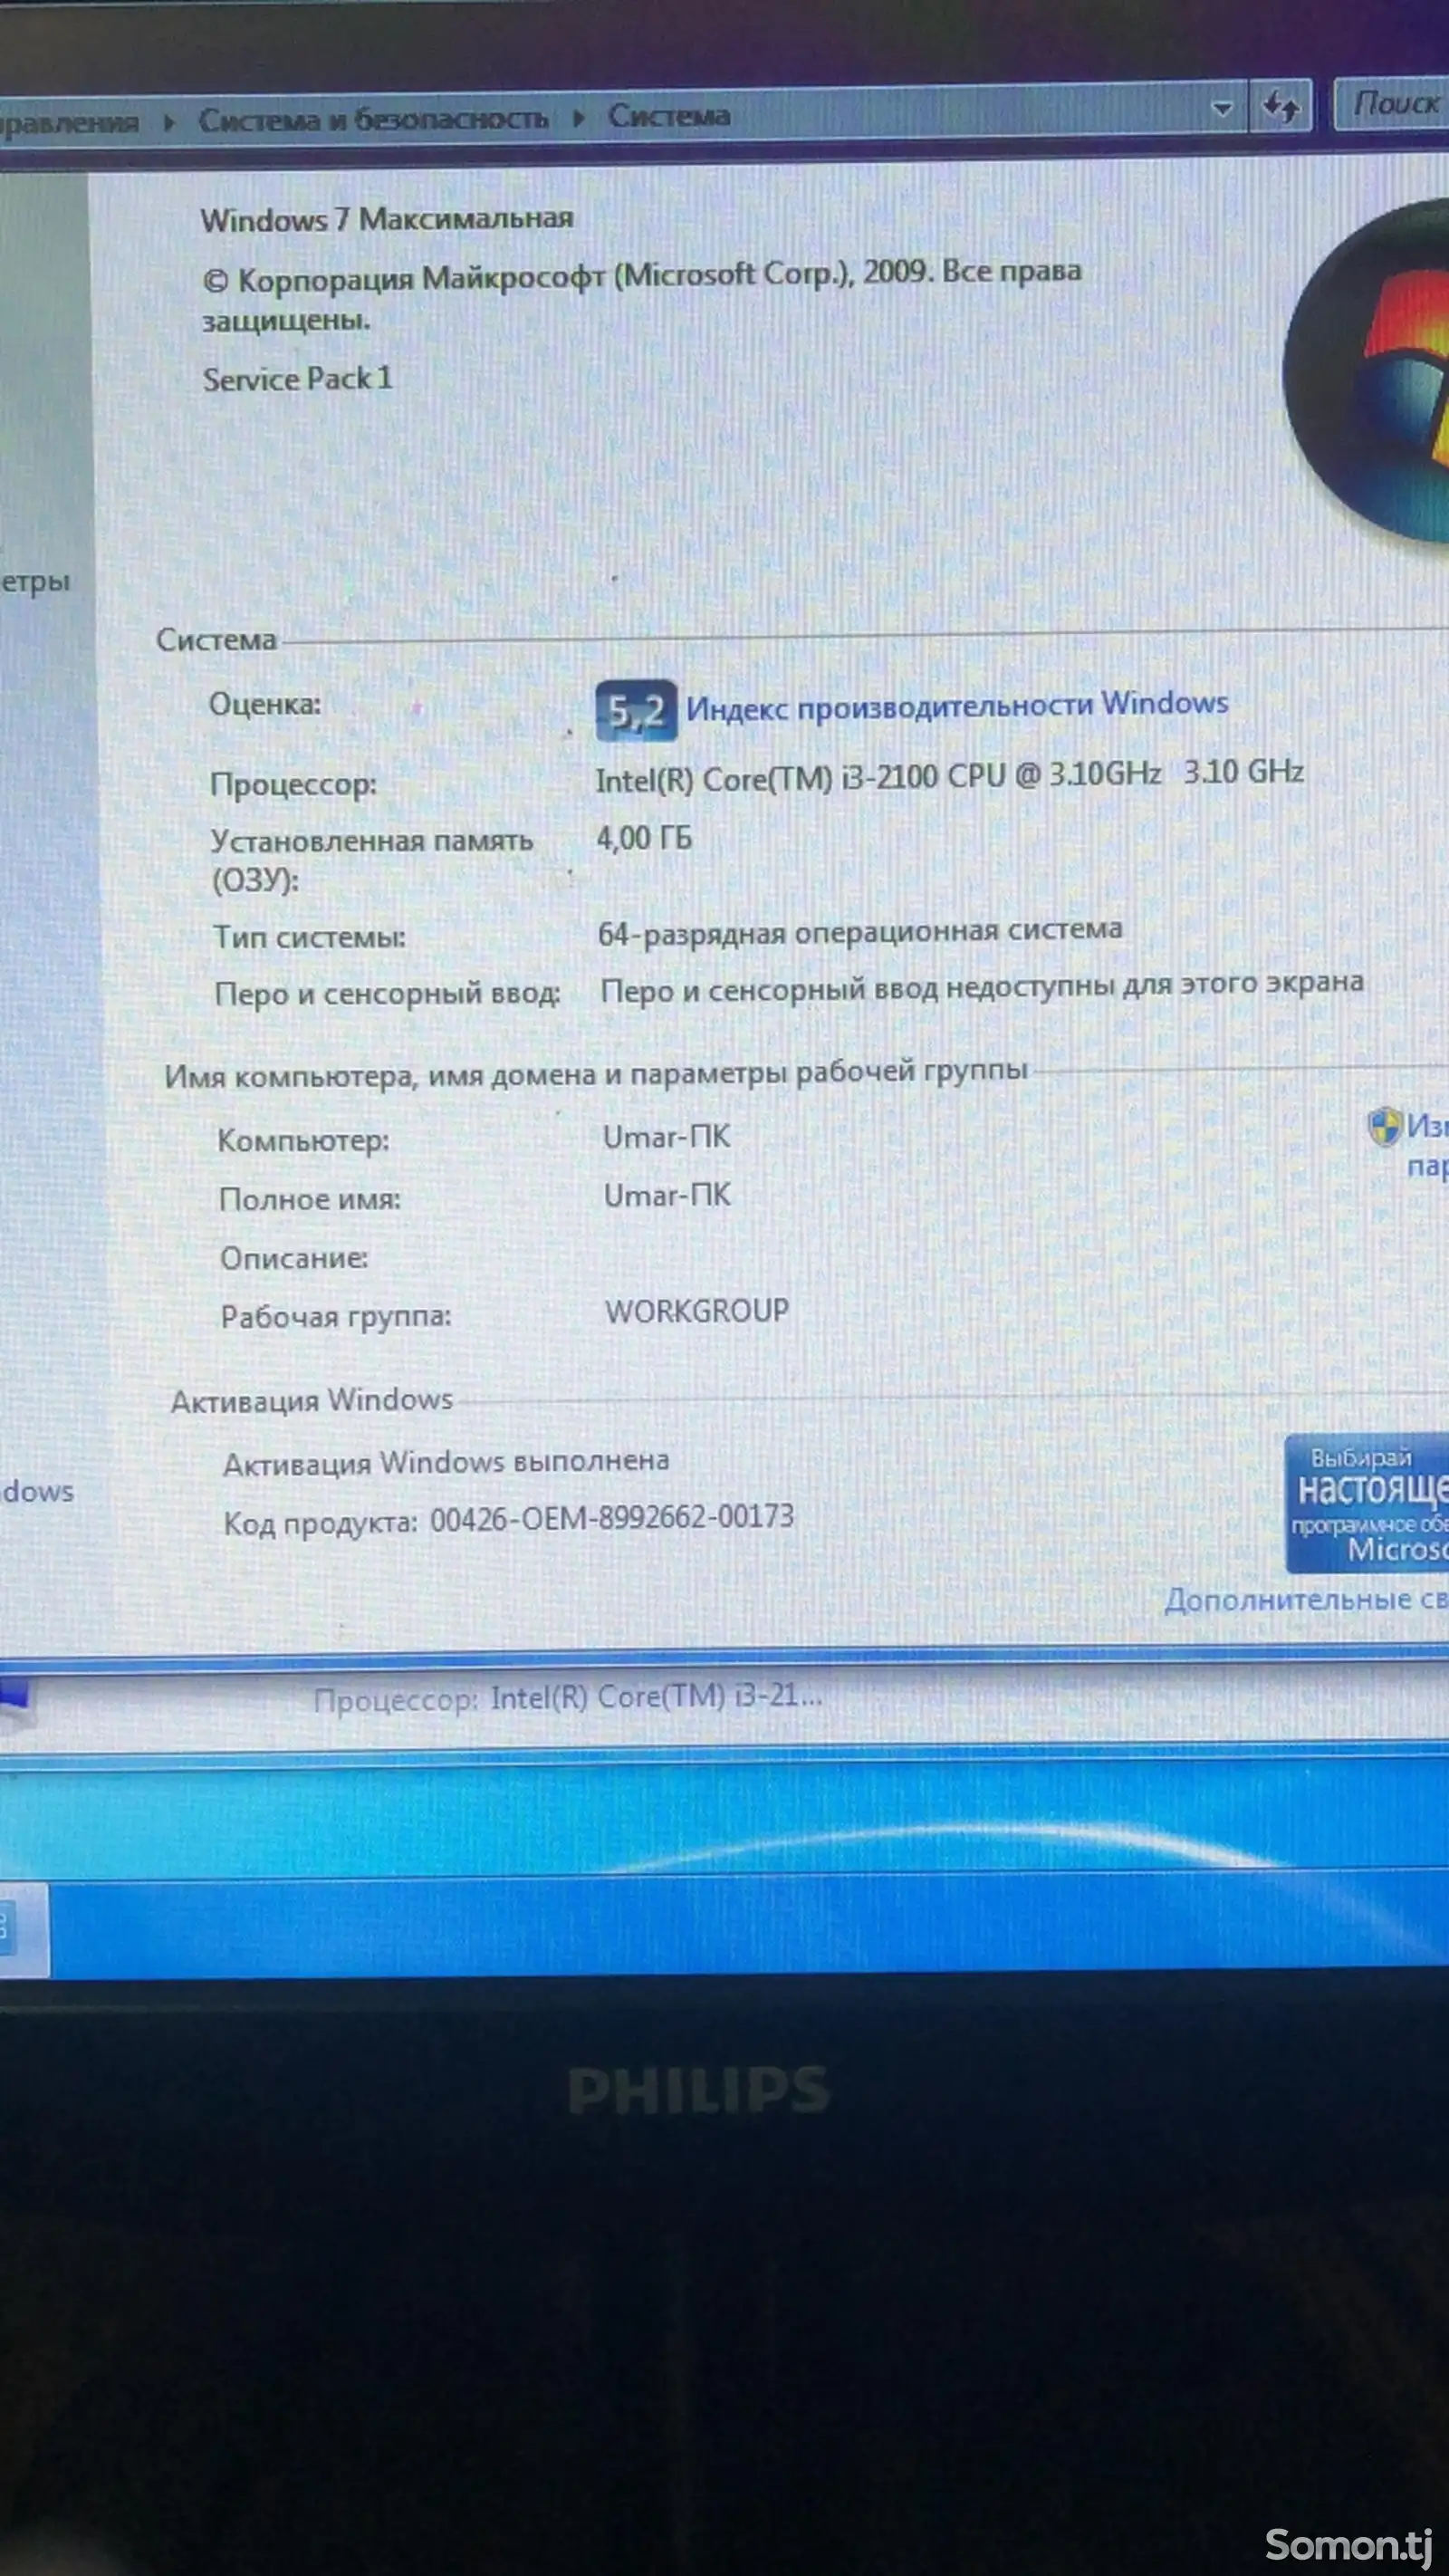This screenshot has width=1449, height=2576.
Task: Click the Windows logo image
Action: pos(1366,372)
